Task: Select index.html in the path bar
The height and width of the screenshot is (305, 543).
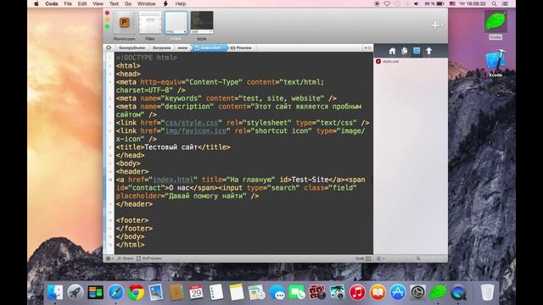Action: coord(210,47)
